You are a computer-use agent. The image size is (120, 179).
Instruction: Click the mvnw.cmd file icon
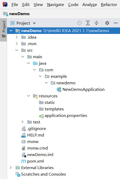point(24,148)
